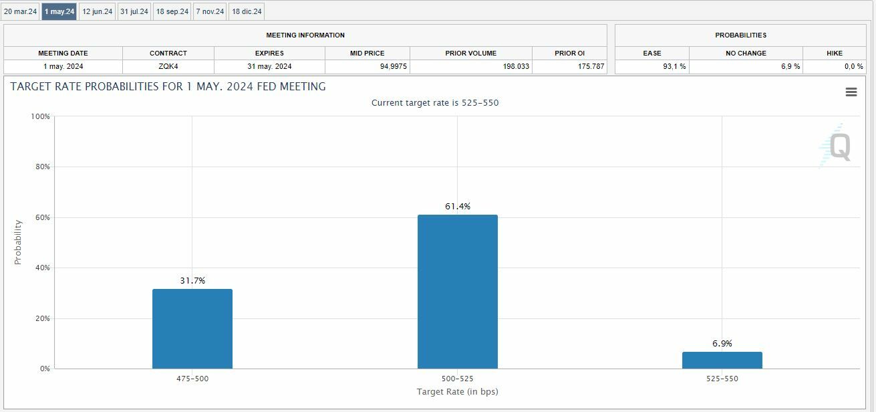Click the 'Current target rate is 525-550' subtitle
Screen dimensions: 876x412
[435, 103]
